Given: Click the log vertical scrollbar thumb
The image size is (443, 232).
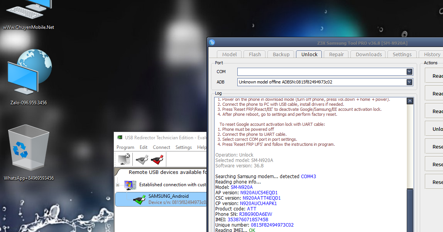Looking at the screenshot, I should [x=410, y=210].
